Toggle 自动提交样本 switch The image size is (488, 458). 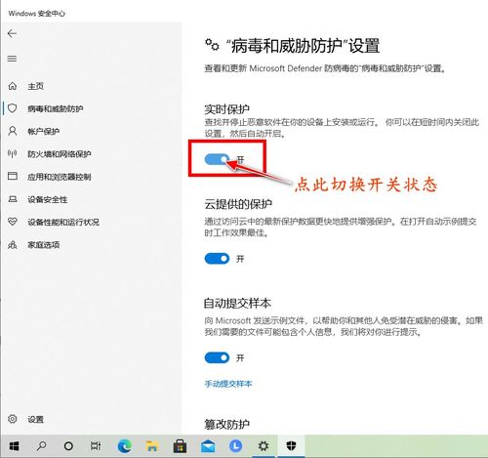coord(217,357)
